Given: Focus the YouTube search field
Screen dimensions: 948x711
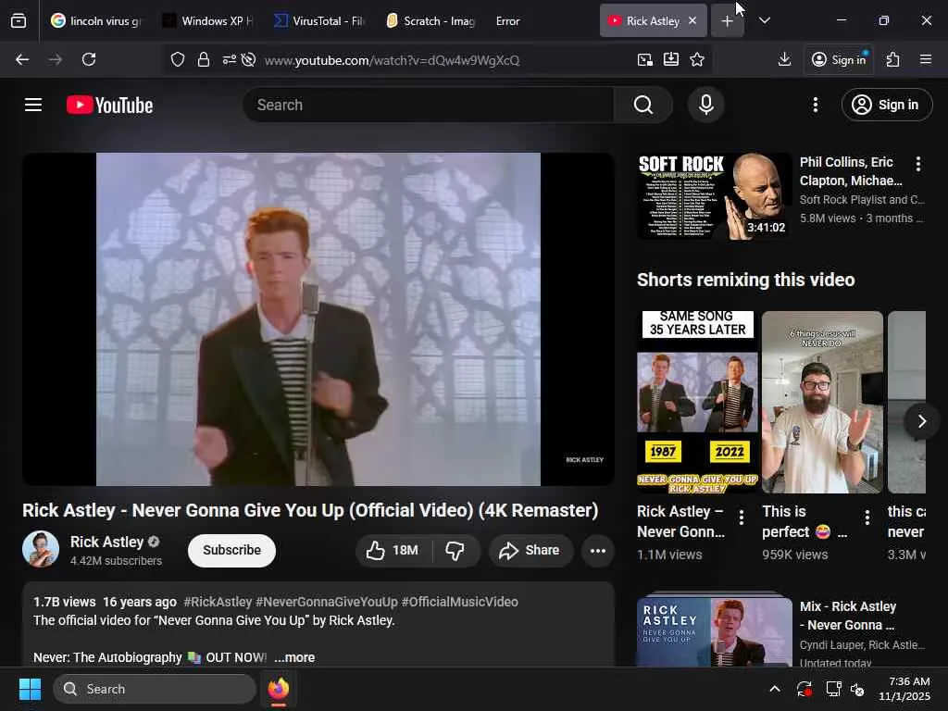Looking at the screenshot, I should click(x=430, y=105).
